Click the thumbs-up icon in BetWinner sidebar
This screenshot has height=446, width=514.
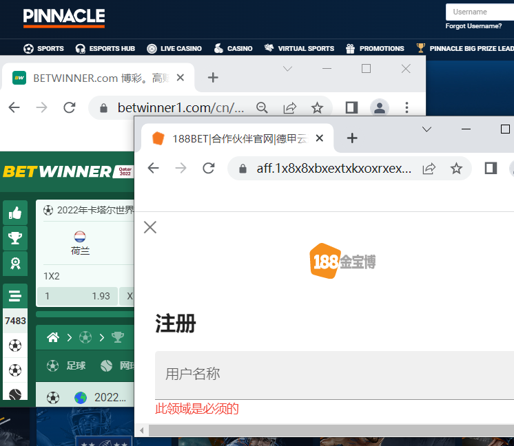tap(15, 213)
